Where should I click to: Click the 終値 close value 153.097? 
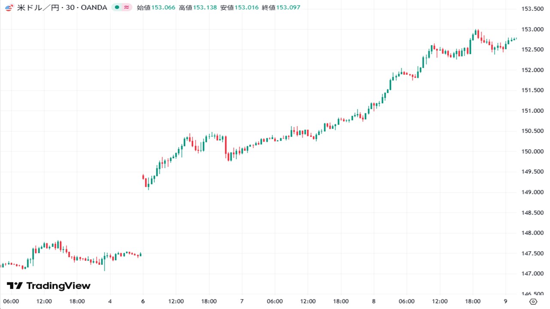288,8
